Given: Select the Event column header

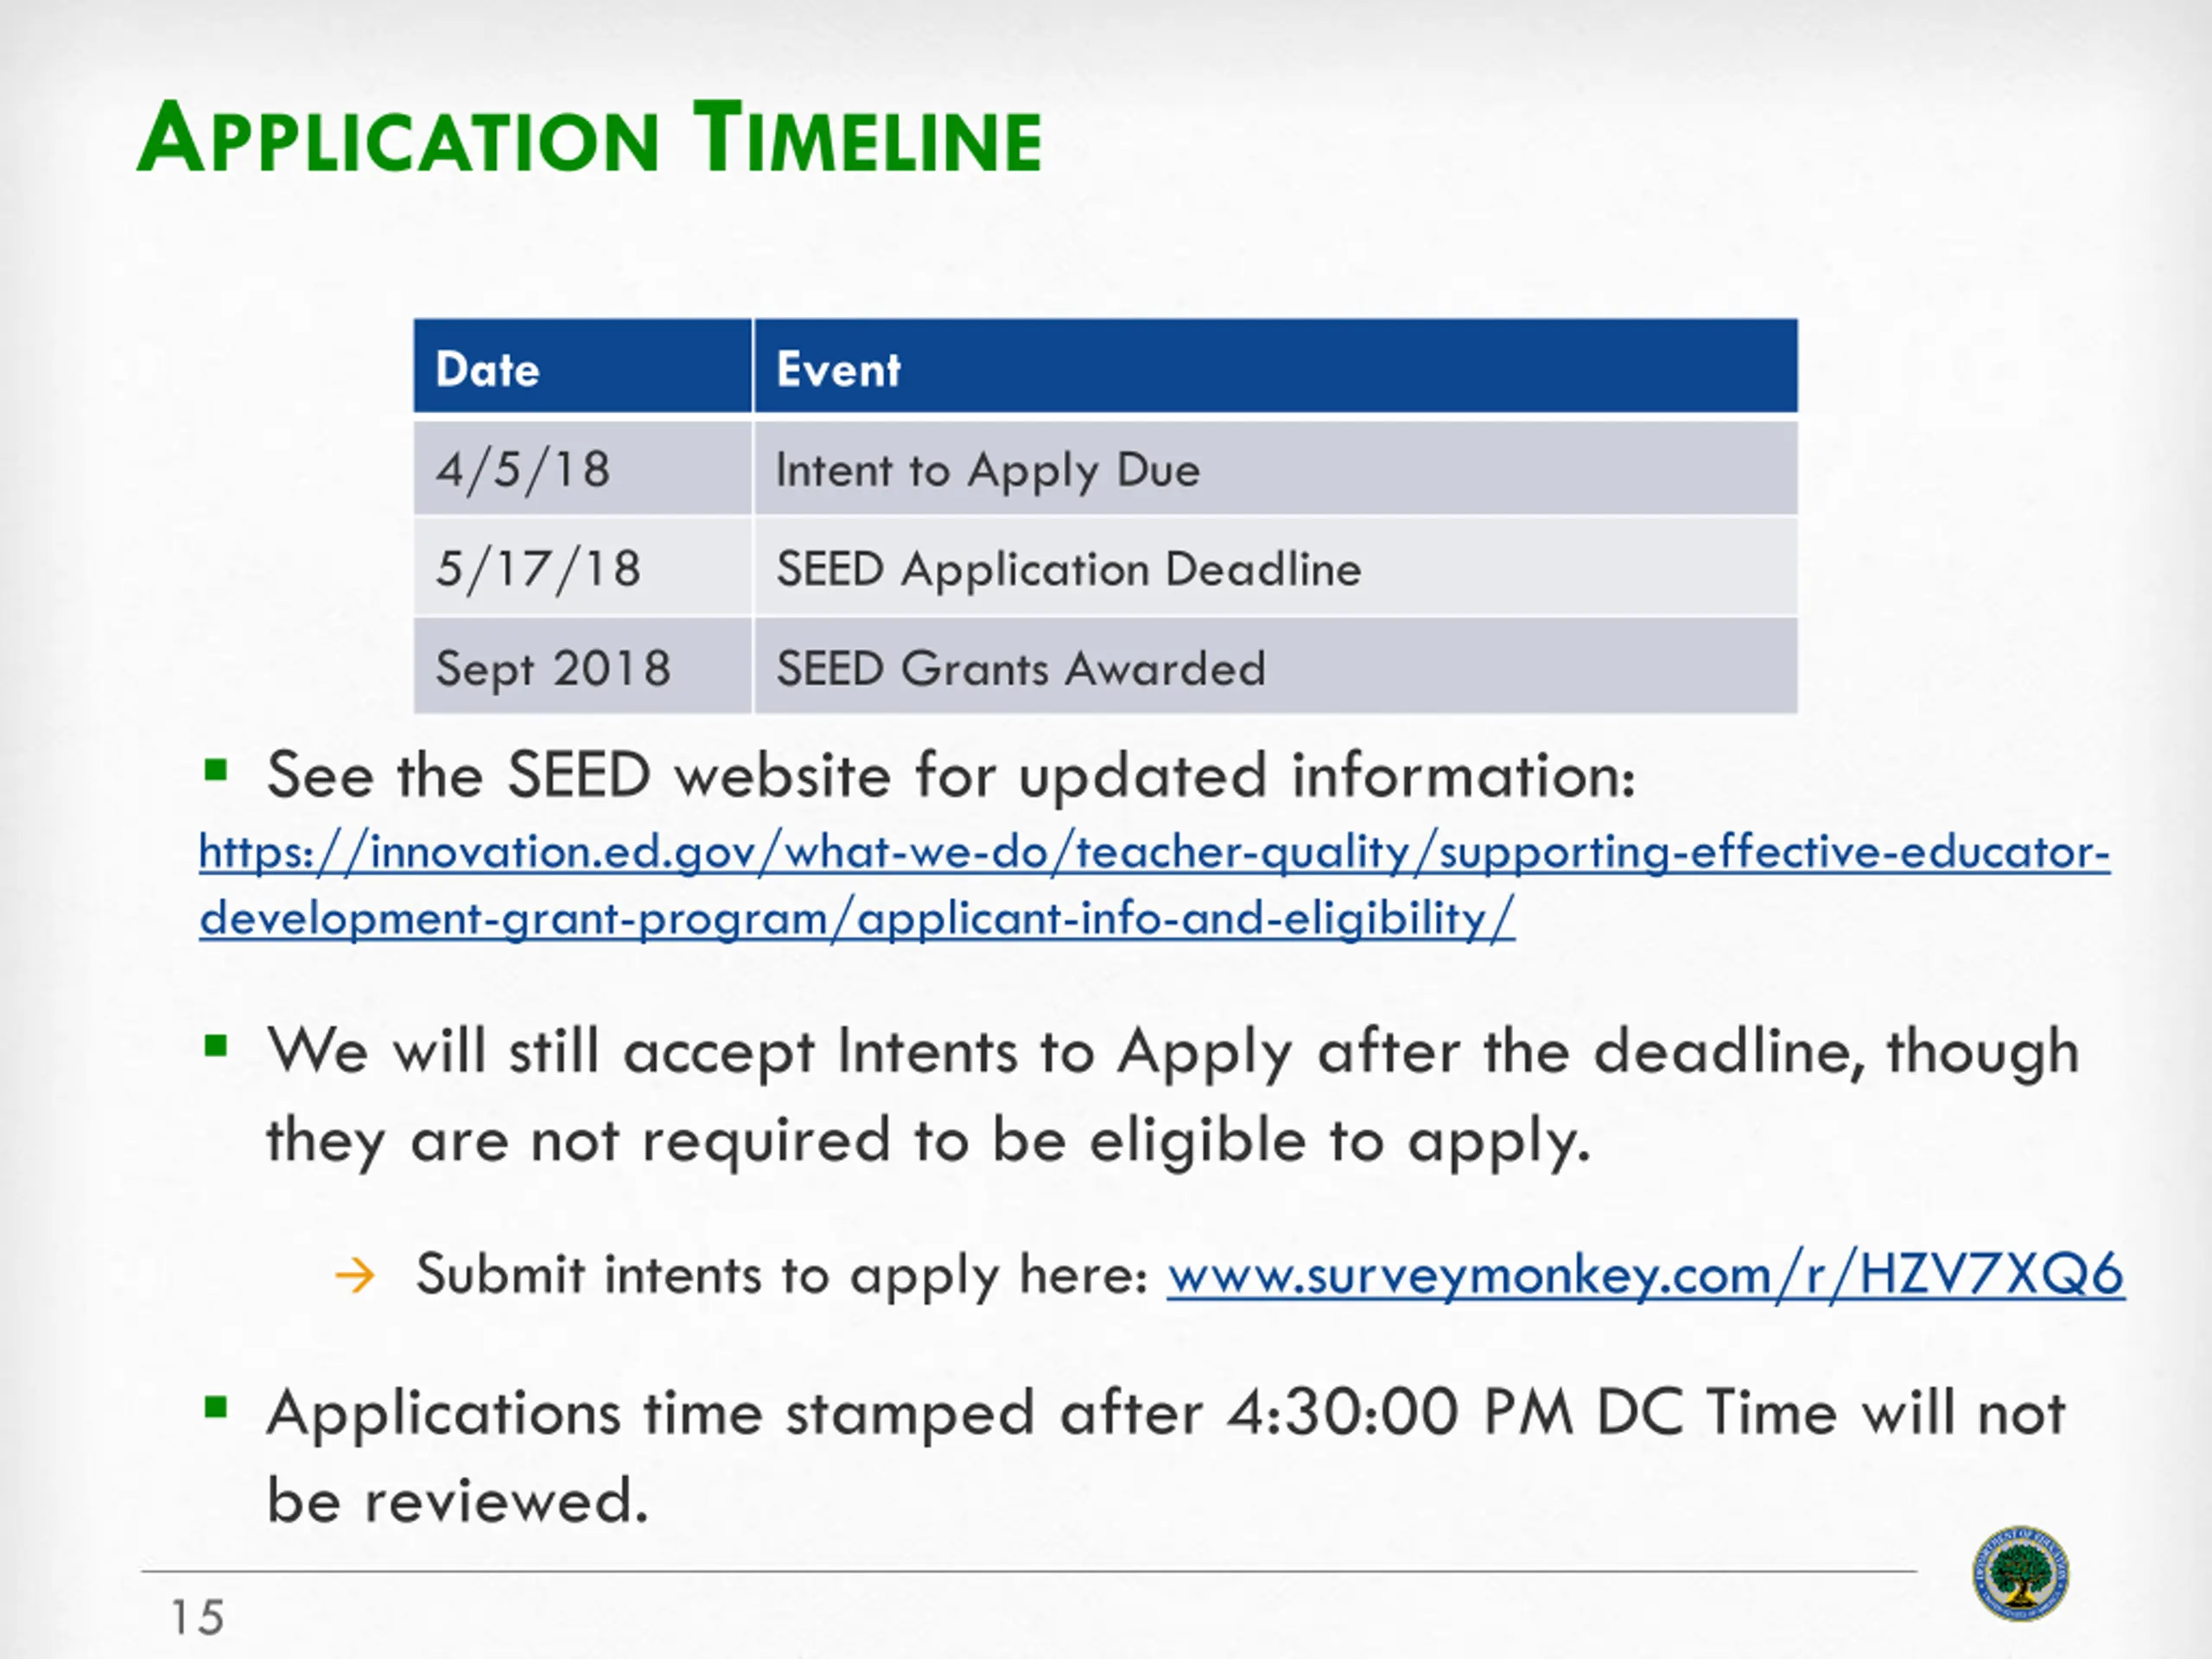Looking at the screenshot, I should pos(1275,366).
